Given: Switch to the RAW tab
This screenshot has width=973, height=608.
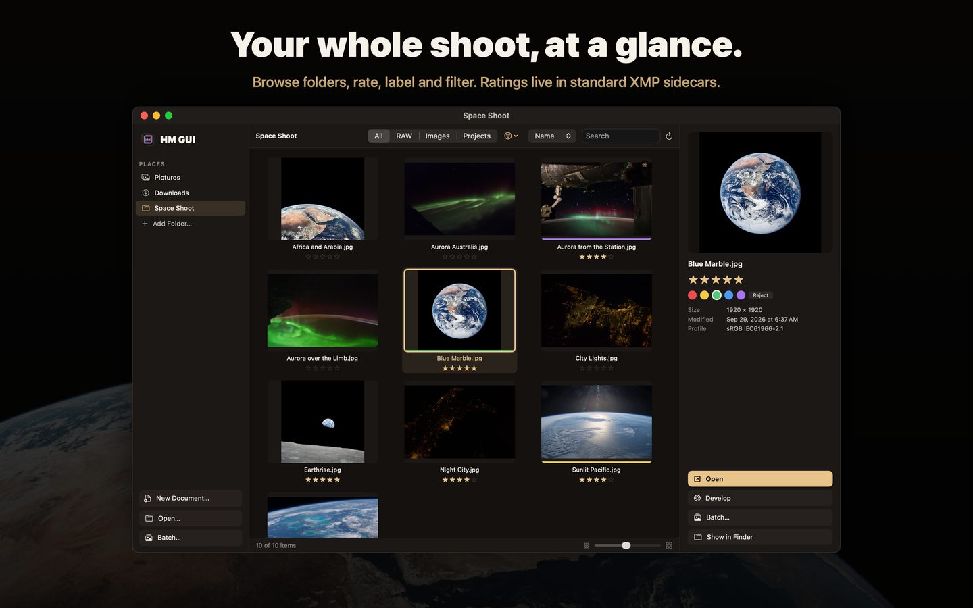Looking at the screenshot, I should click(x=404, y=136).
